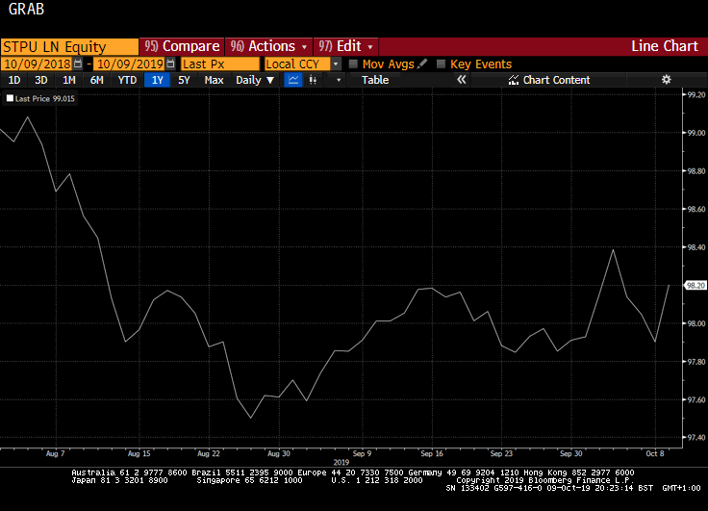Switch to the 6M time range

point(96,80)
